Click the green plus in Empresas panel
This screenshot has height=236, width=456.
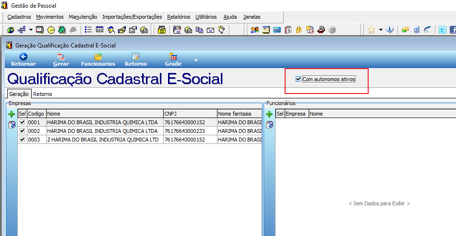pyautogui.click(x=12, y=114)
